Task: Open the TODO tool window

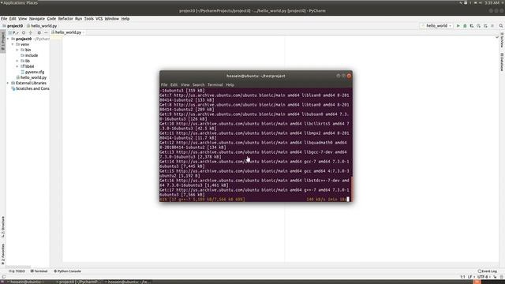Action: click(x=17, y=271)
